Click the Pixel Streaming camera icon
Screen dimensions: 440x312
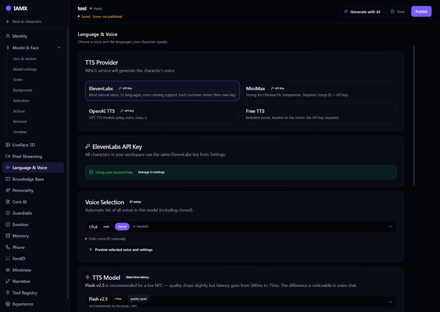click(x=8, y=156)
